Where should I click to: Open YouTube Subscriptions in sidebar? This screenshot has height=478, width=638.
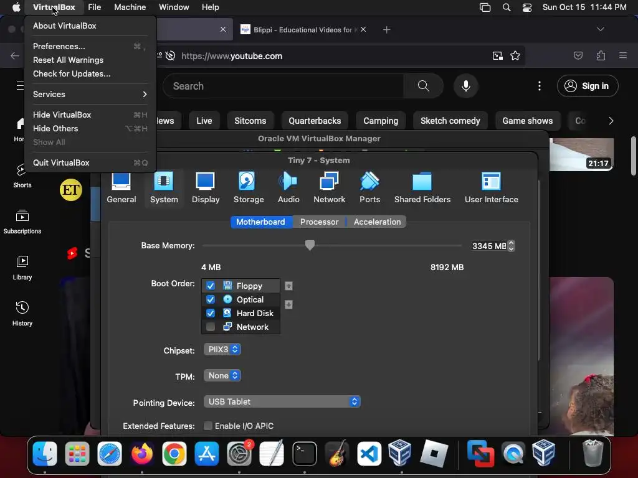pos(22,222)
